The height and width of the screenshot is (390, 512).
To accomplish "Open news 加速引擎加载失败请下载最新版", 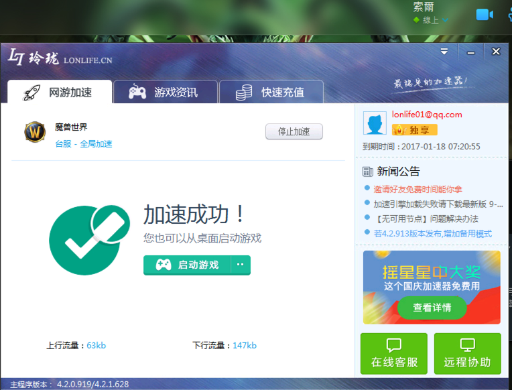I will (x=438, y=204).
